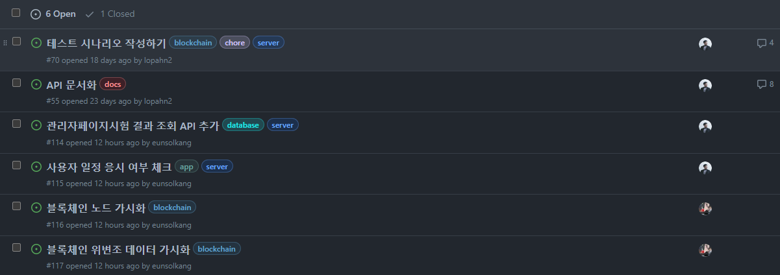The image size is (780, 275).
Task: Click the open-issue status icon beside '테스트 시나리오 작성하기'
Action: pyautogui.click(x=36, y=43)
